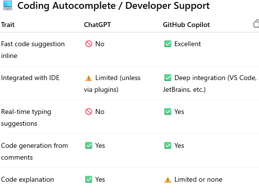Click the GitHub Copilot green check in Real-time typing row
Screen dimensions: 259x195
point(168,111)
